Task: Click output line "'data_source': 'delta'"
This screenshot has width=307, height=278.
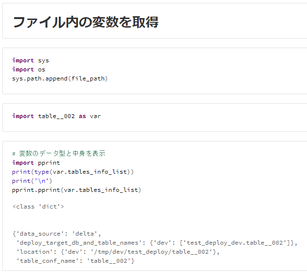Action: coord(57,234)
